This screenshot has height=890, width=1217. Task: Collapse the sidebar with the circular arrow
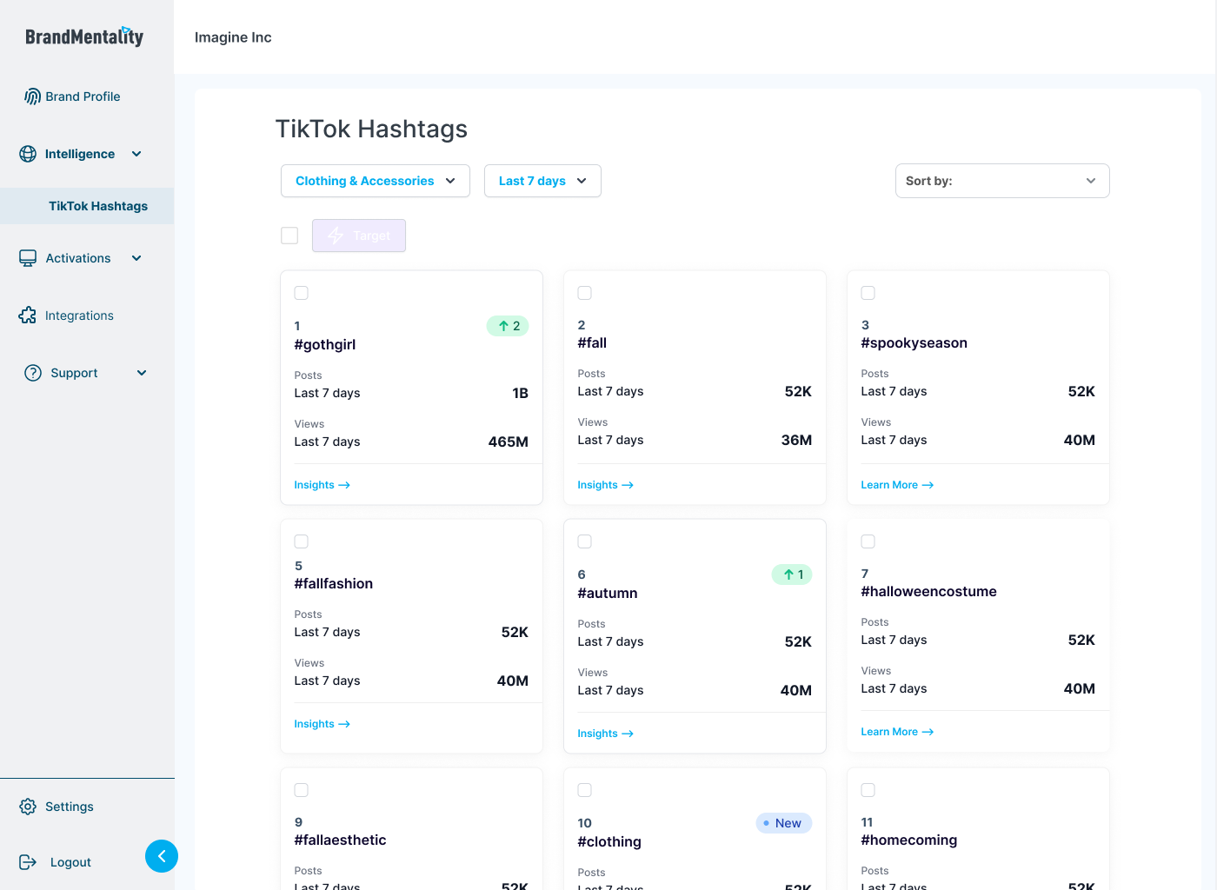162,856
